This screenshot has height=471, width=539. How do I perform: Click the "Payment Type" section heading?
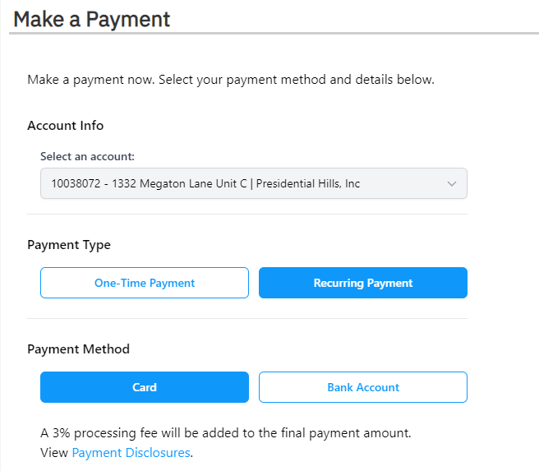(x=69, y=245)
